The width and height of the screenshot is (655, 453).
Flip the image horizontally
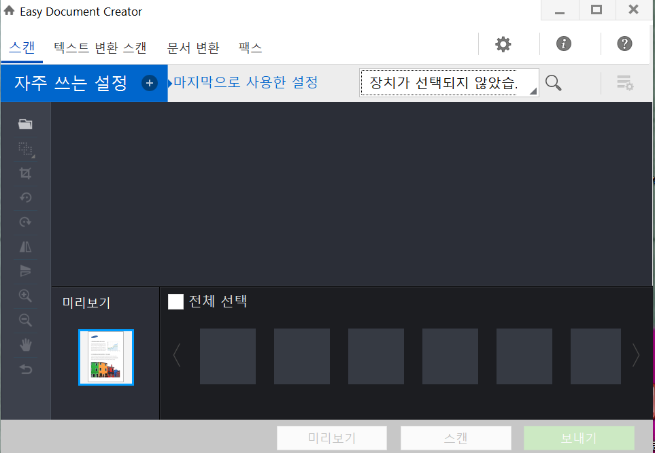point(25,246)
